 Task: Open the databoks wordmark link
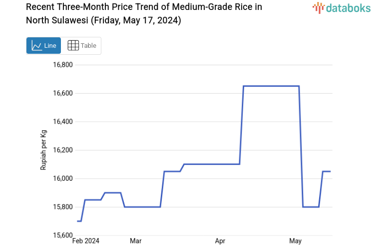[x=349, y=7]
